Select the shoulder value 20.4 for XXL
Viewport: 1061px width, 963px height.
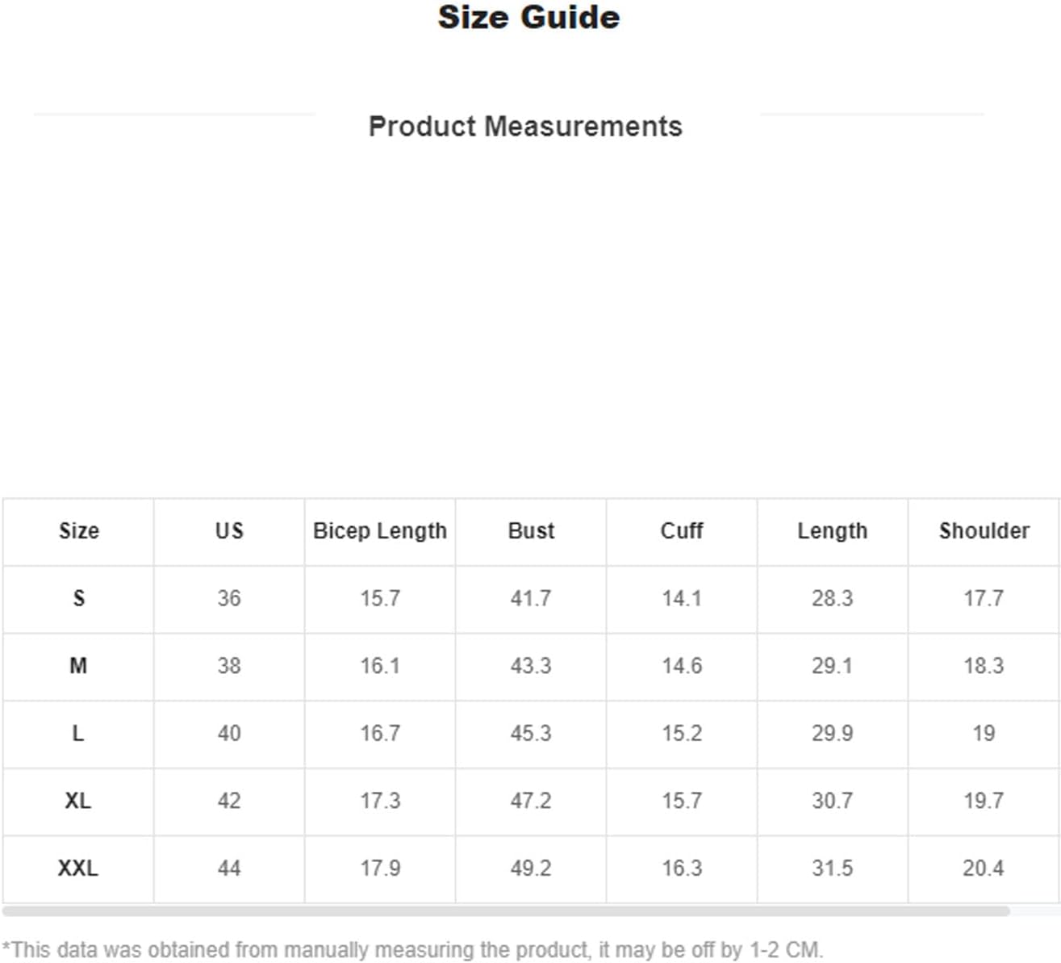click(x=984, y=869)
